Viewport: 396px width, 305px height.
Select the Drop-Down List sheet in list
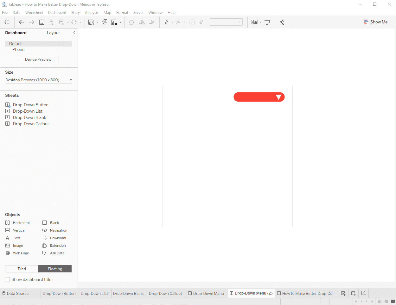coord(28,111)
